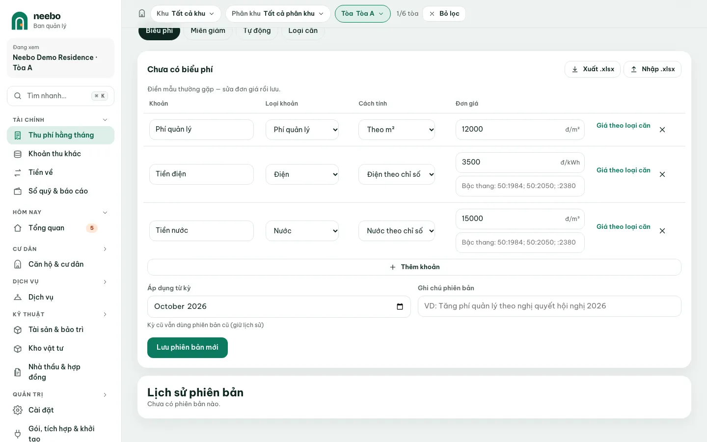Click the Căn hộ & cư dân icon
The height and width of the screenshot is (442, 707).
pyautogui.click(x=18, y=264)
